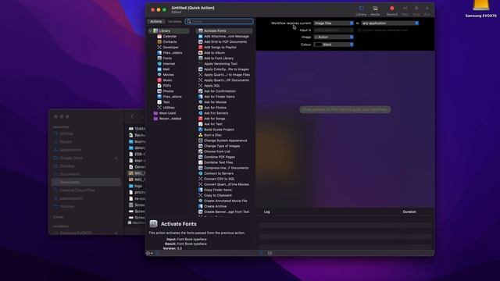Screen dimensions: 500x281
Task: Open the Image 'Action' dropdown
Action: tap(334, 37)
